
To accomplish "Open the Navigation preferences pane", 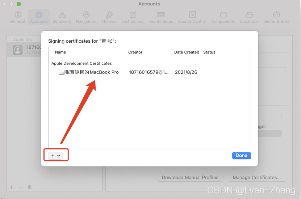I will tap(86, 17).
